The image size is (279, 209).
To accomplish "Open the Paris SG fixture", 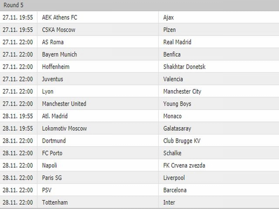I will 139,178.
